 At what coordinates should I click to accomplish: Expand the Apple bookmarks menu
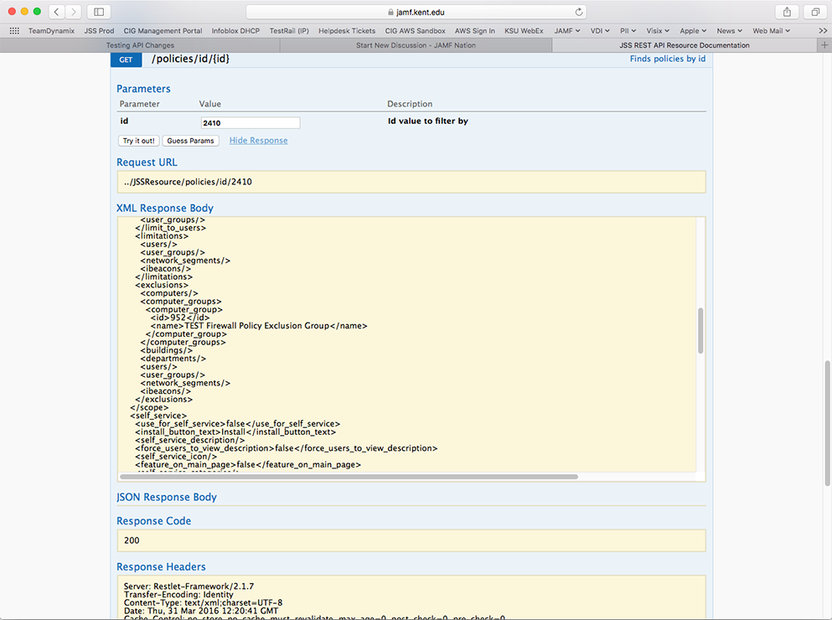tap(693, 31)
